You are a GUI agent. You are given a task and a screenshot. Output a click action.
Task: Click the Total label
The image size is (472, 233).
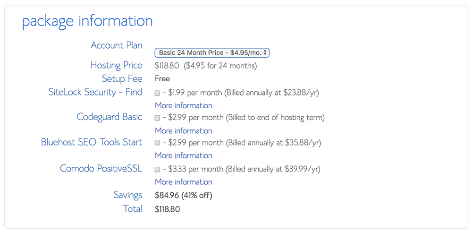point(132,209)
